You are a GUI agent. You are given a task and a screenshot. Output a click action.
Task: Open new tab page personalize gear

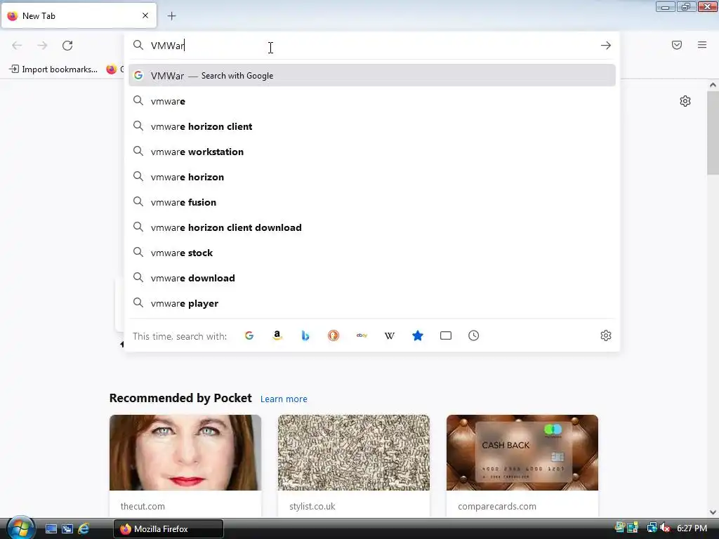pos(685,101)
